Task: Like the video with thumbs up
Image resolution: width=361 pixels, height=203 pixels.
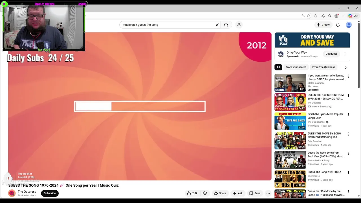Action: (192, 193)
